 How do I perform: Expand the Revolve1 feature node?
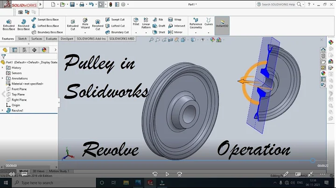click(2, 110)
